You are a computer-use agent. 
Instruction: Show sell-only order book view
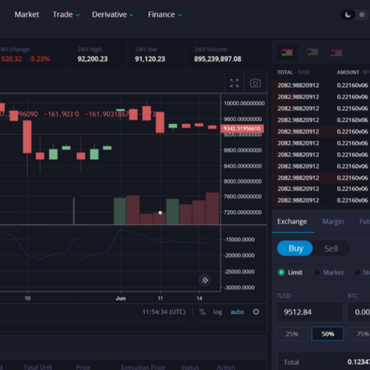click(x=336, y=52)
